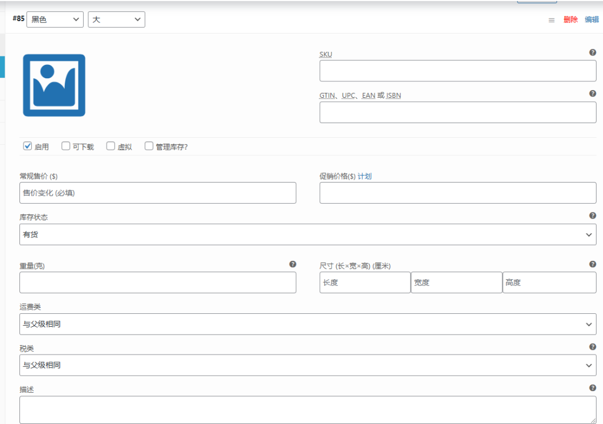This screenshot has height=424, width=603.
Task: Click the 尺寸 dimensions help icon
Action: [593, 265]
